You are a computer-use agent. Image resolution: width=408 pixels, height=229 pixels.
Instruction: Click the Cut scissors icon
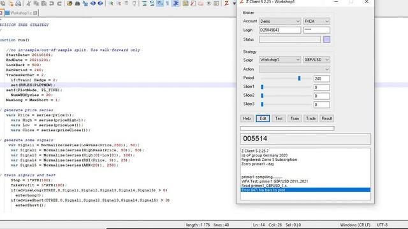(29, 3)
